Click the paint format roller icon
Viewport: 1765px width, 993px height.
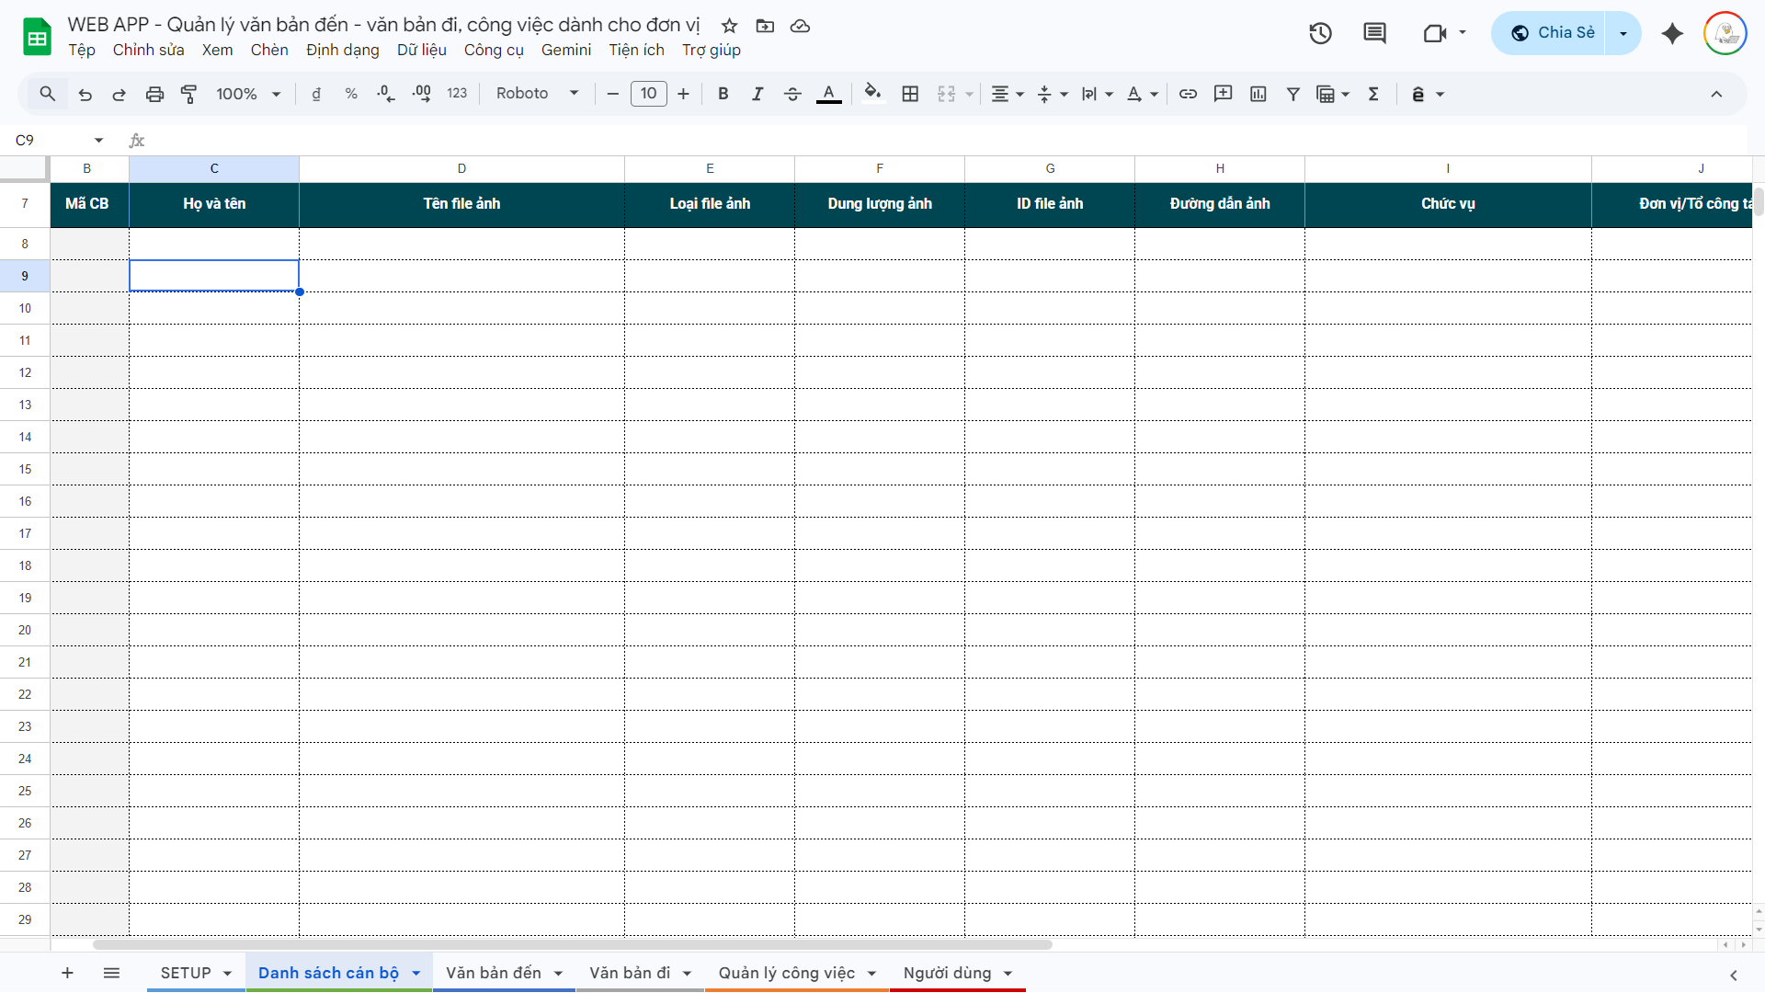[189, 94]
